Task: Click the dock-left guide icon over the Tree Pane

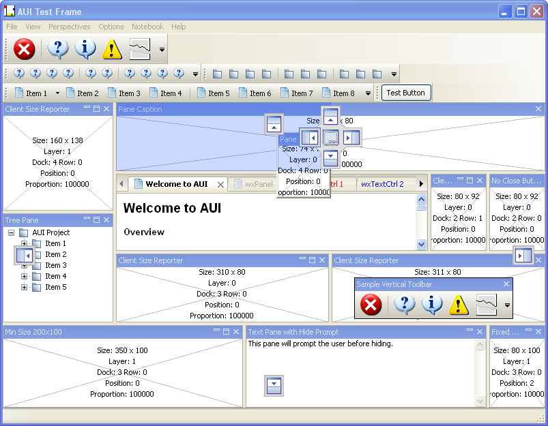Action: click(x=25, y=256)
